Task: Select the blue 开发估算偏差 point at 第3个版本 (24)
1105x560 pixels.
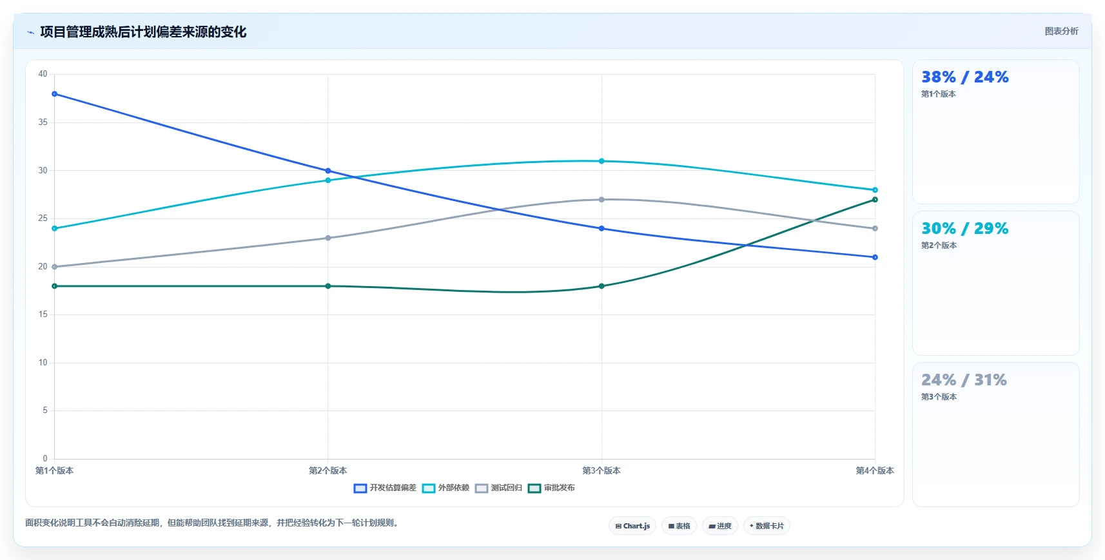Action: pos(601,229)
